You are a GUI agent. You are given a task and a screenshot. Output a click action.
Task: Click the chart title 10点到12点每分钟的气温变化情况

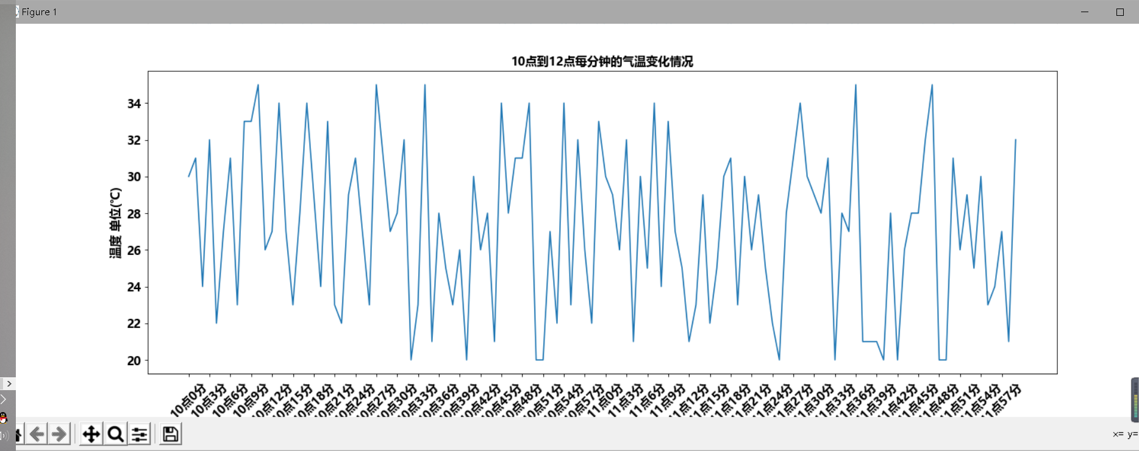click(x=602, y=61)
